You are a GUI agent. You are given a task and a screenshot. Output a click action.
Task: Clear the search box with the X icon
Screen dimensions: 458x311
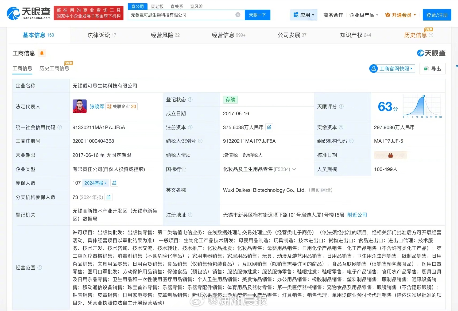tap(238, 15)
